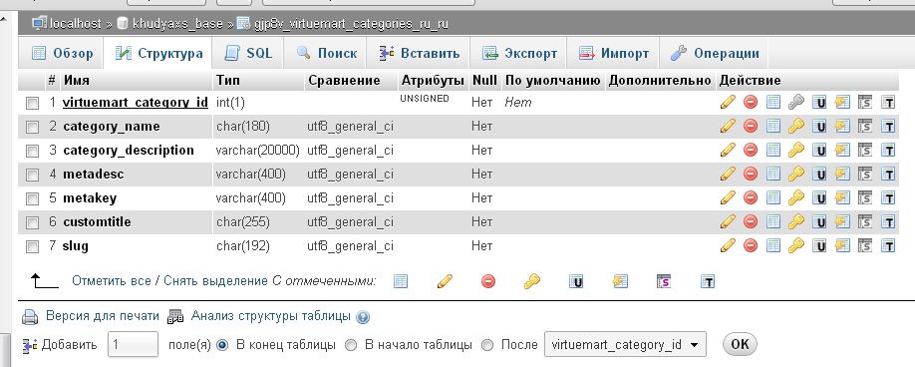This screenshot has height=367, width=915.
Task: Open the Вставить tab
Action: [x=419, y=53]
